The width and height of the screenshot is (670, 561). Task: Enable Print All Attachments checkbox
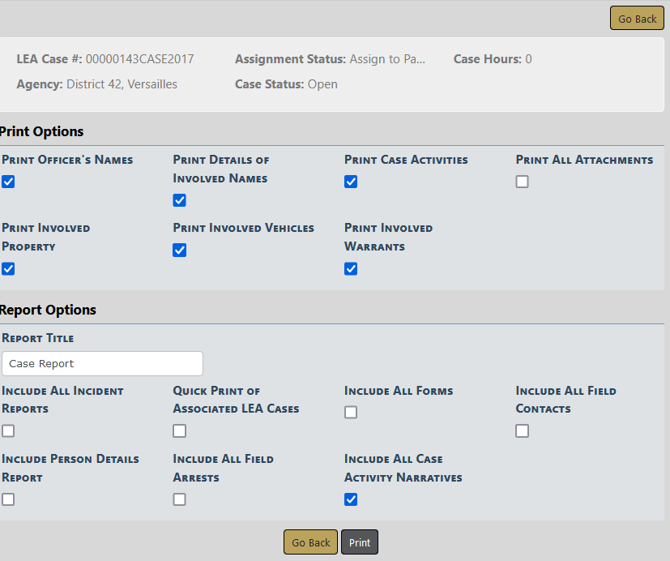pos(523,182)
